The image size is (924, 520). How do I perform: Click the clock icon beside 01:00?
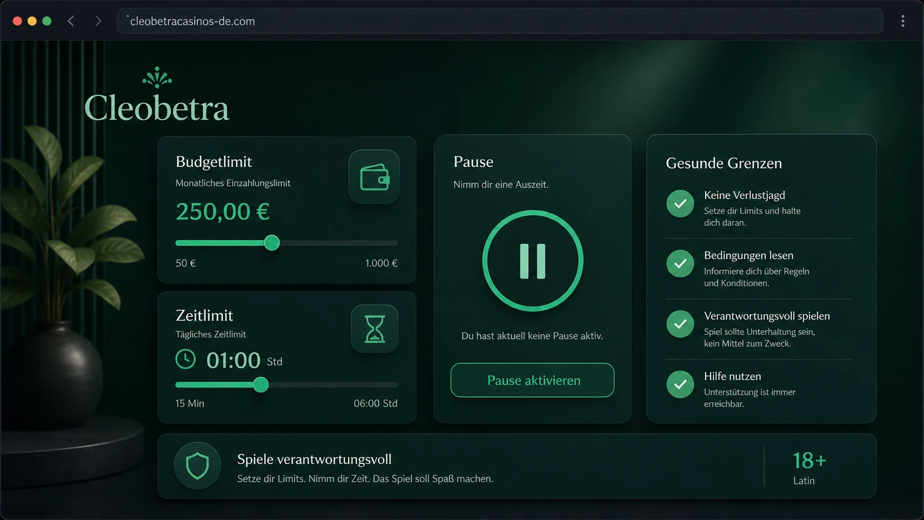(x=186, y=359)
